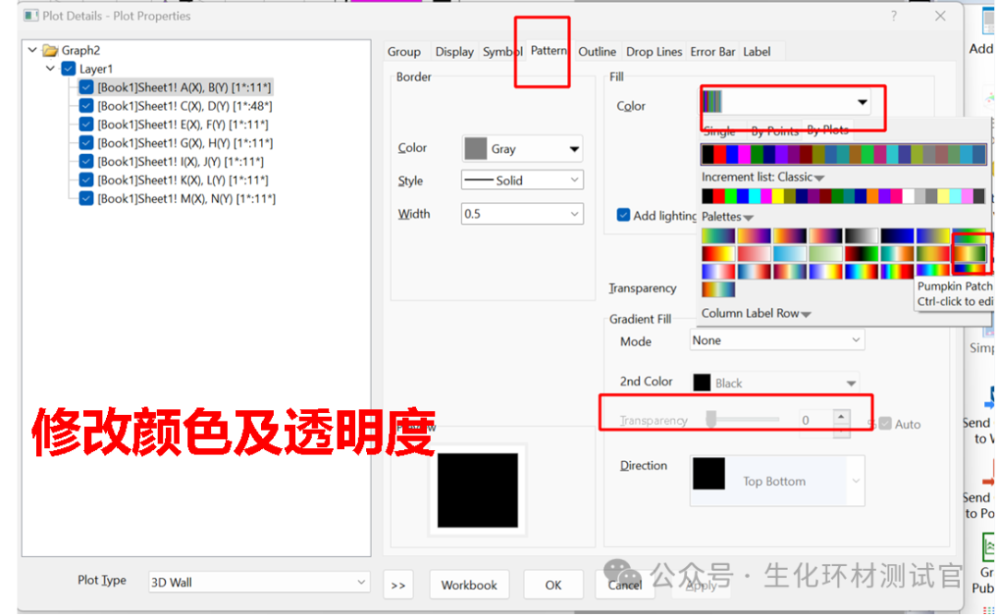
Task: Open the Border Width 0.5 dropdown
Action: coord(522,214)
